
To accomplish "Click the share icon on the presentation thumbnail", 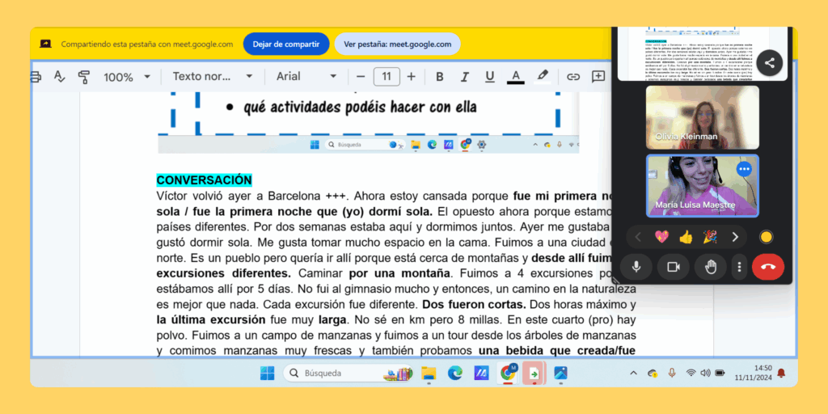I will (769, 62).
